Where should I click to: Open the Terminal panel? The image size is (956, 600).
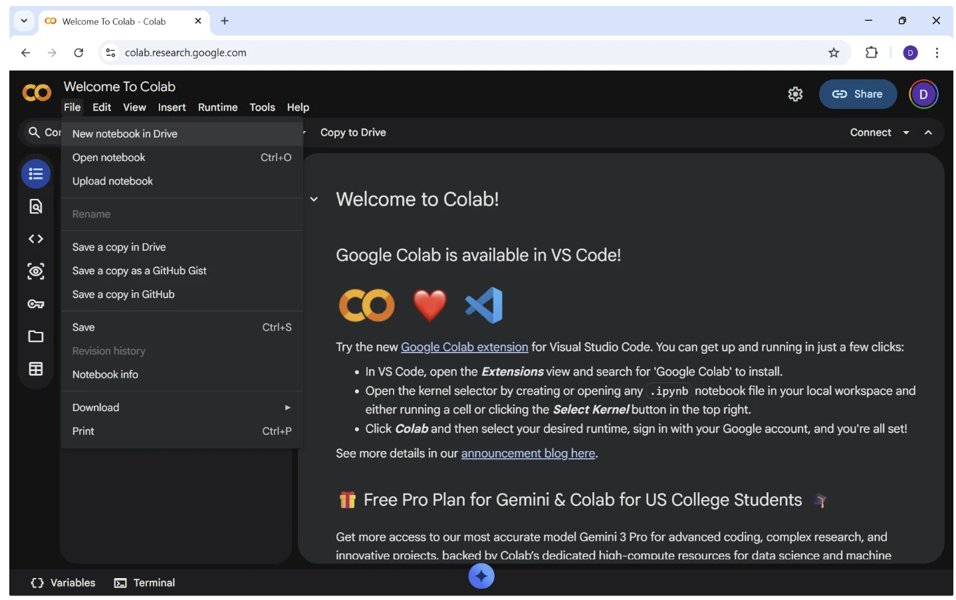144,583
